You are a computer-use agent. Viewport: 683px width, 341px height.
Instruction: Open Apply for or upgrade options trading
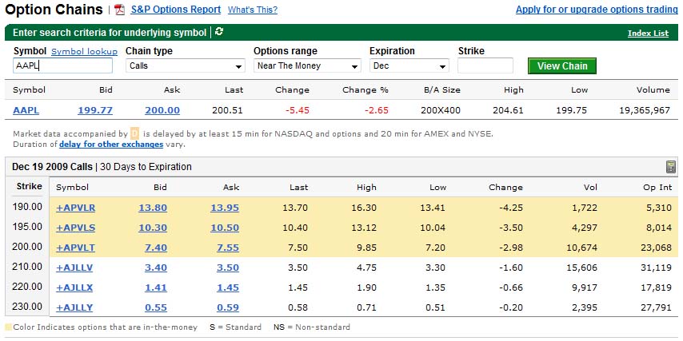597,10
